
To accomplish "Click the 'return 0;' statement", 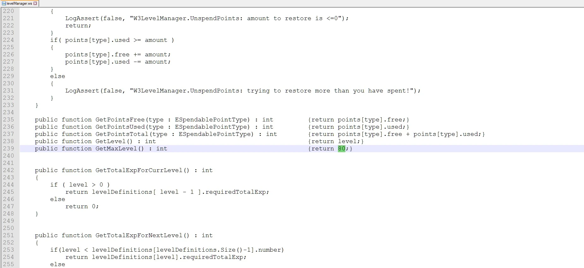I will click(82, 206).
